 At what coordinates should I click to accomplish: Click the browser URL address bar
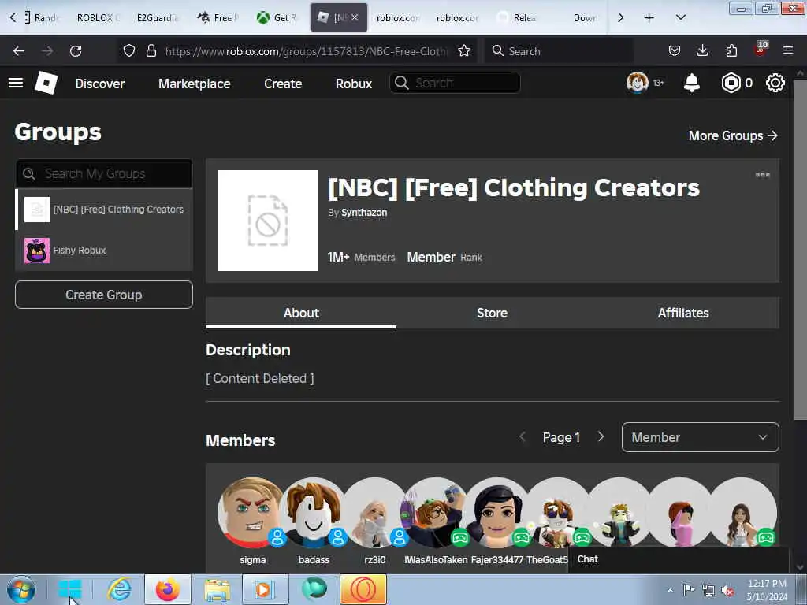pos(307,51)
